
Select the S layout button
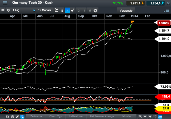(x=62, y=10)
